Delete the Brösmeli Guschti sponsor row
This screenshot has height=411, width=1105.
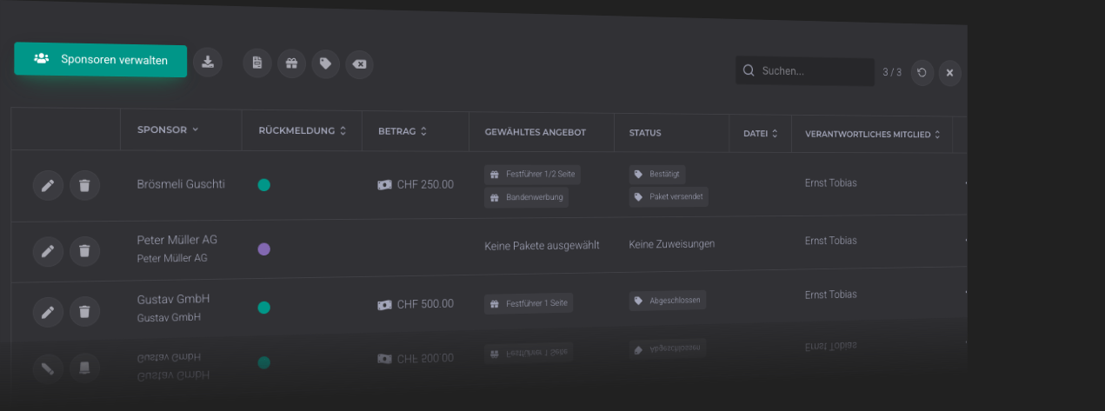(x=84, y=185)
